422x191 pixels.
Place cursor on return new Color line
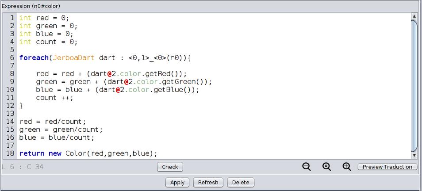pos(88,153)
